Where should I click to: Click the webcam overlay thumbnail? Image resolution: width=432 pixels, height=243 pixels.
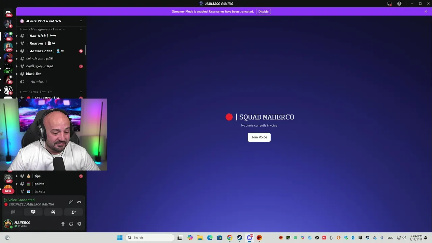53,135
